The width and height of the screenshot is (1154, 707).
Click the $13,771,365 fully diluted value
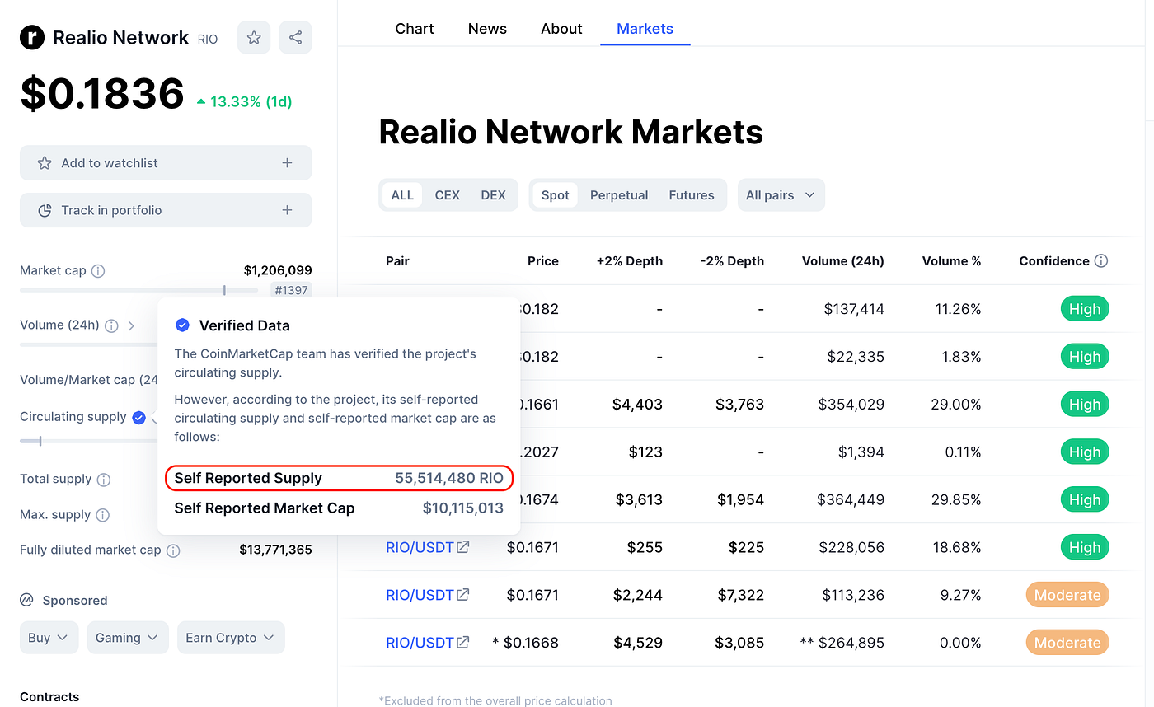275,550
